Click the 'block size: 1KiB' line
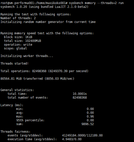Image resolution: width=134 pixels, height=142 pixels. [18, 37]
